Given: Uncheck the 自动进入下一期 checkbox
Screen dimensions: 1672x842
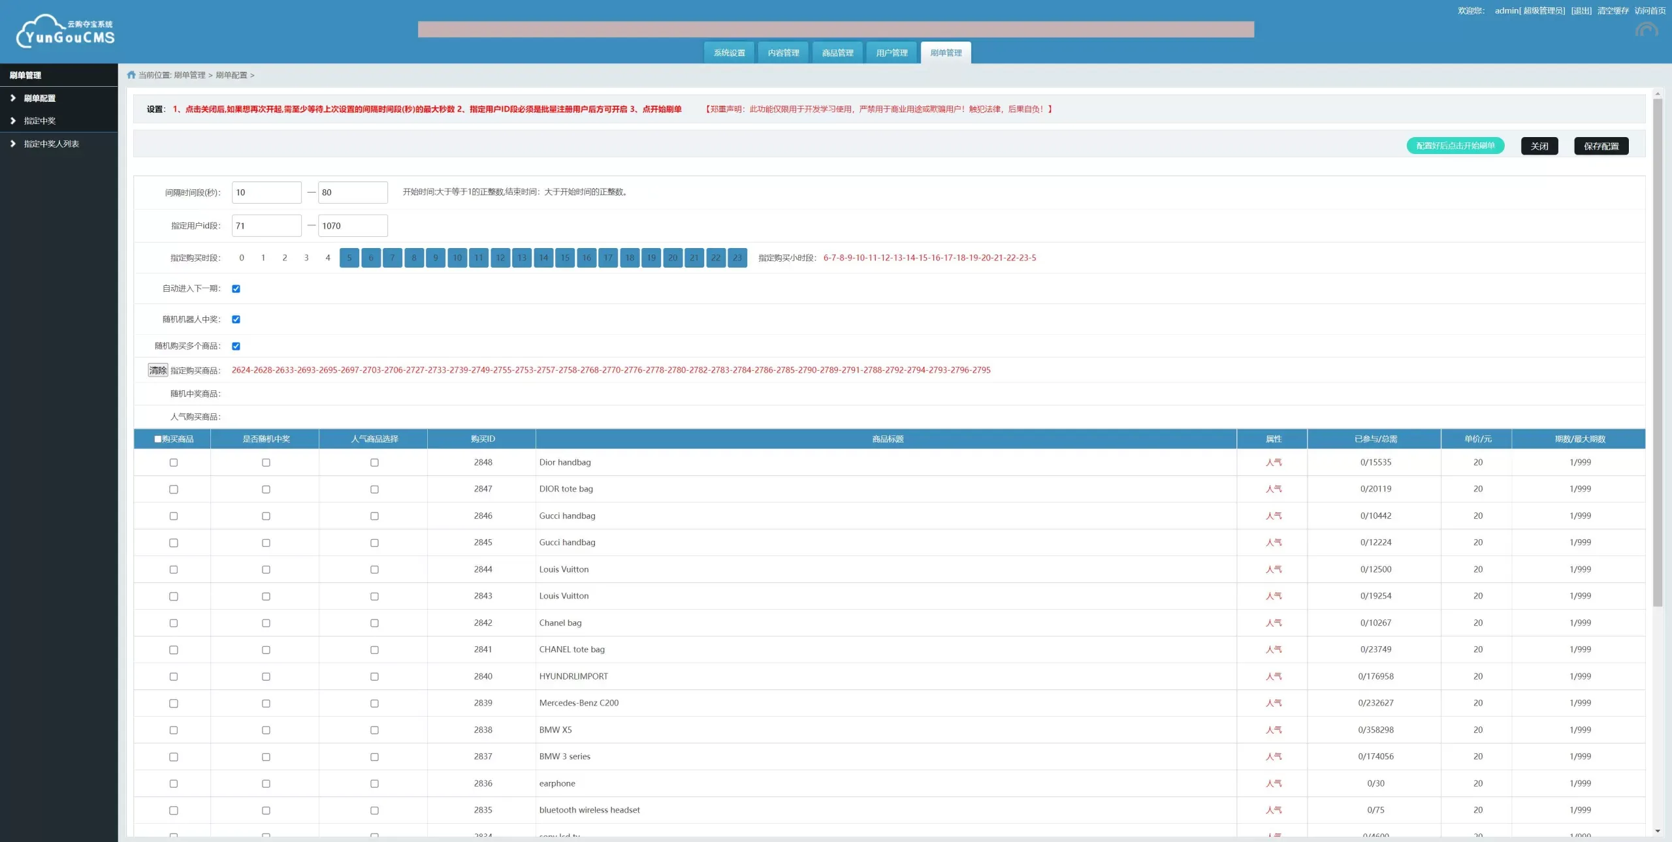Looking at the screenshot, I should pos(236,288).
